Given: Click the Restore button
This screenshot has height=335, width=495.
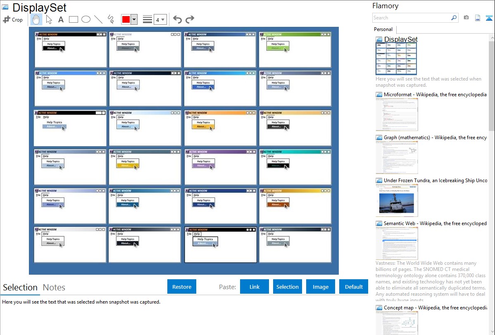Looking at the screenshot, I should [x=182, y=287].
